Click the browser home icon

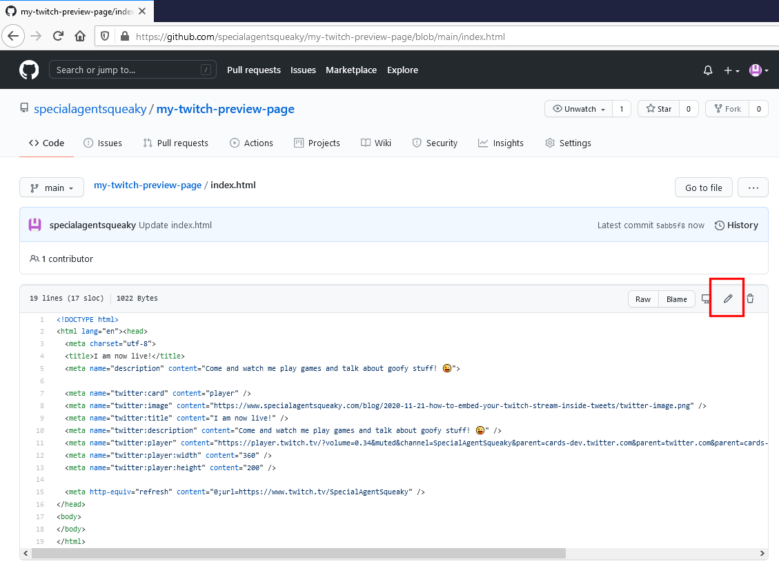(79, 36)
